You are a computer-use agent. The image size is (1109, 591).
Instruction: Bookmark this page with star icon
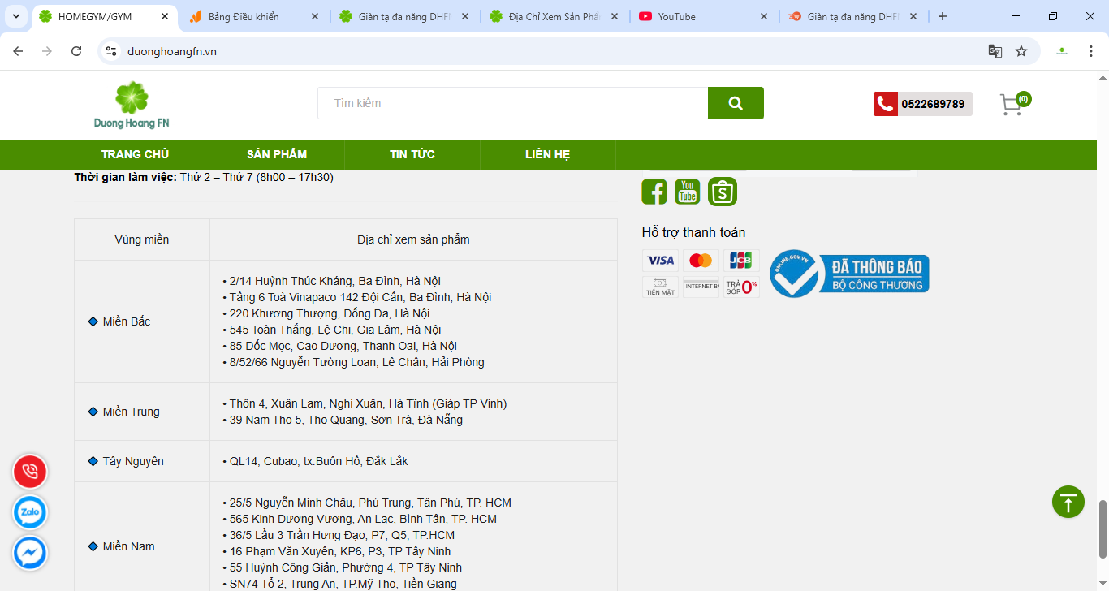[1021, 51]
